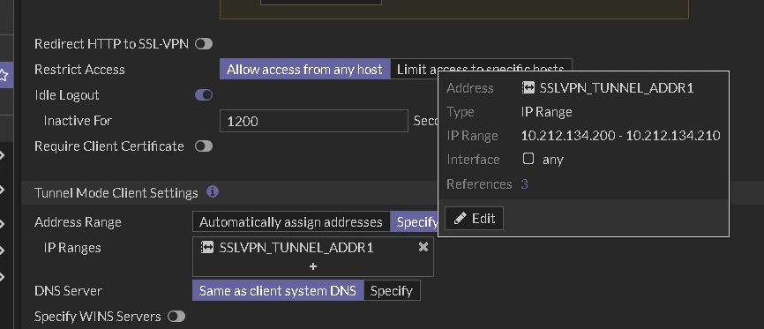This screenshot has height=329, width=764.
Task: Choose Automatically assign addresses option
Action: [x=291, y=222]
